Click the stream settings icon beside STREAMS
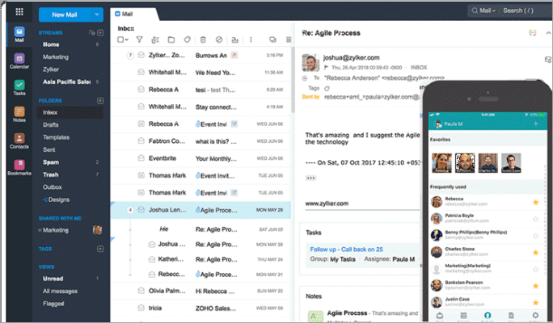The height and width of the screenshot is (323, 553). point(91,32)
